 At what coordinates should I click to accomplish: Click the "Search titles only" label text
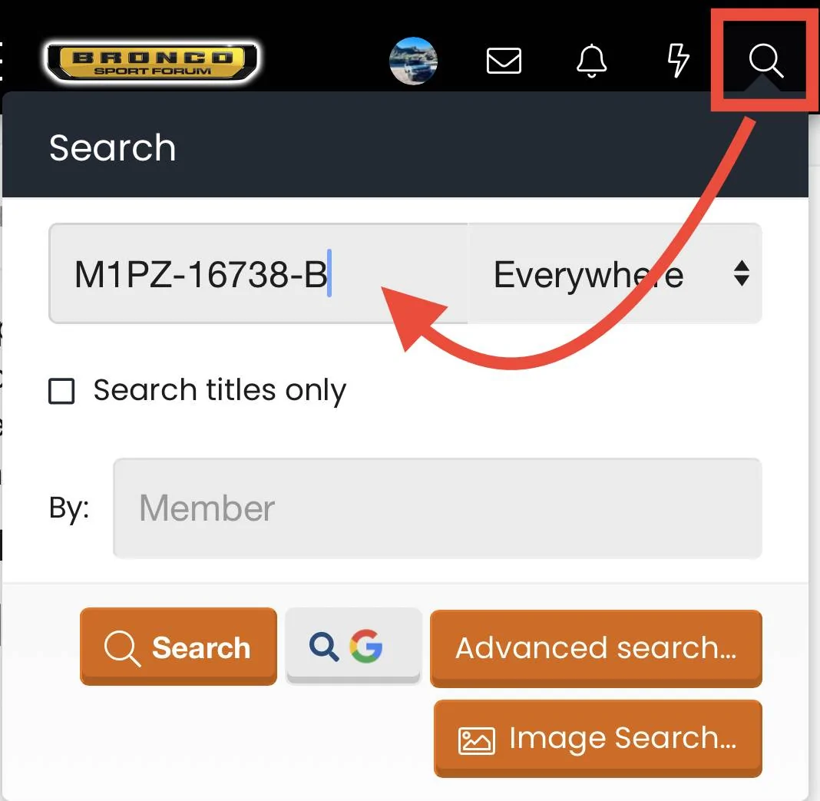tap(220, 390)
